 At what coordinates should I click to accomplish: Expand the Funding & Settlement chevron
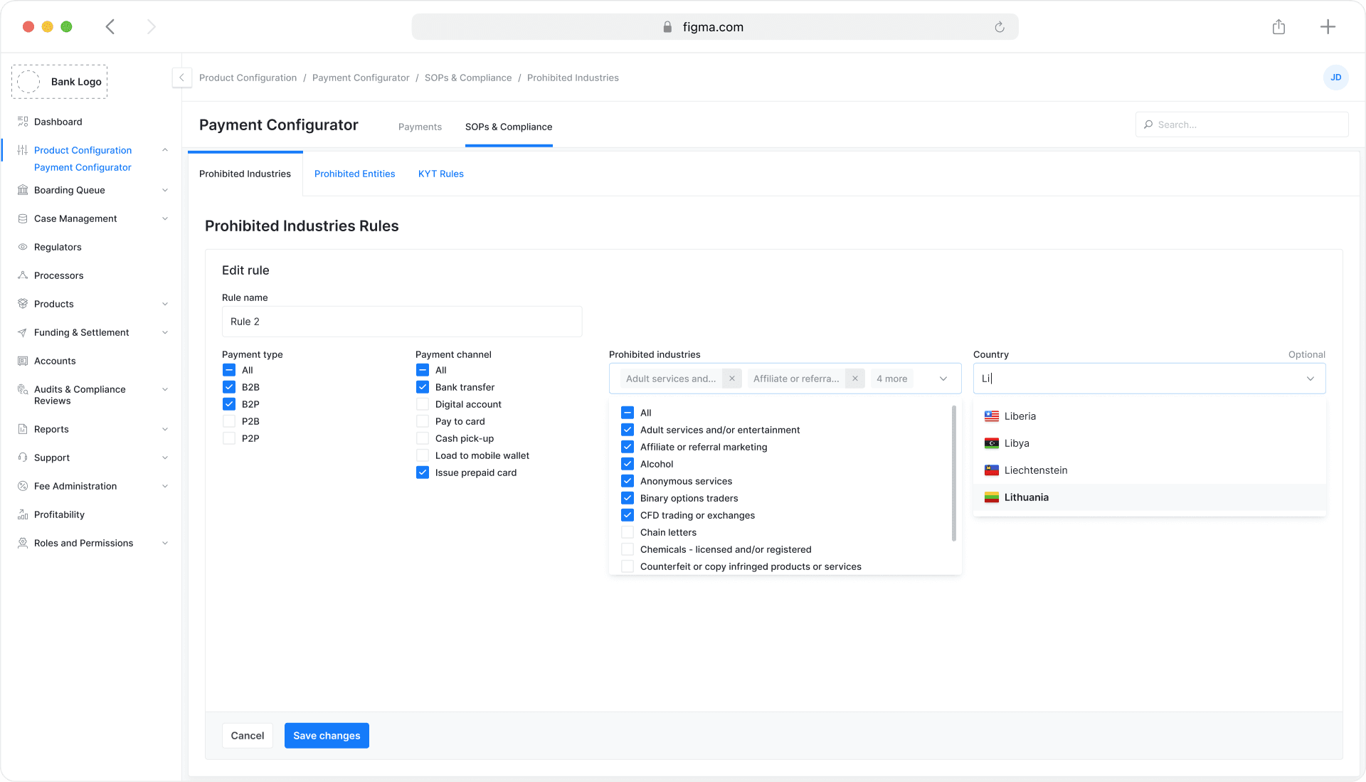[165, 332]
